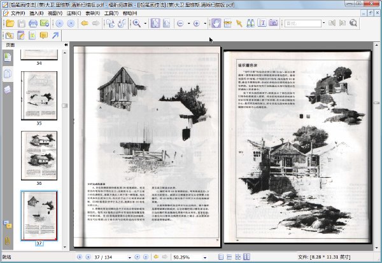Viewport: 382px width, 263px height.
Task: Click the zoom out minus button
Action: coord(180,24)
